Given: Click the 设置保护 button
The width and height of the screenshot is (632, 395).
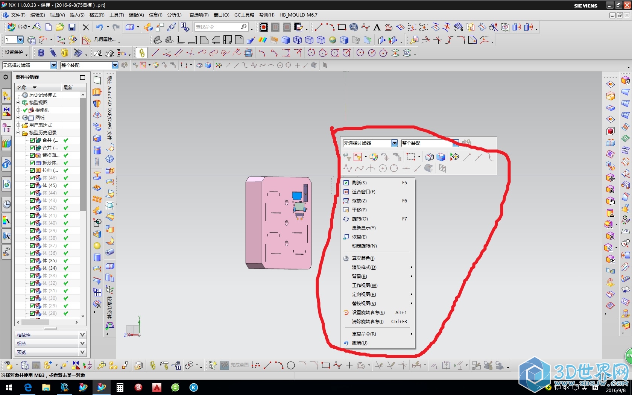Looking at the screenshot, I should pyautogui.click(x=15, y=52).
